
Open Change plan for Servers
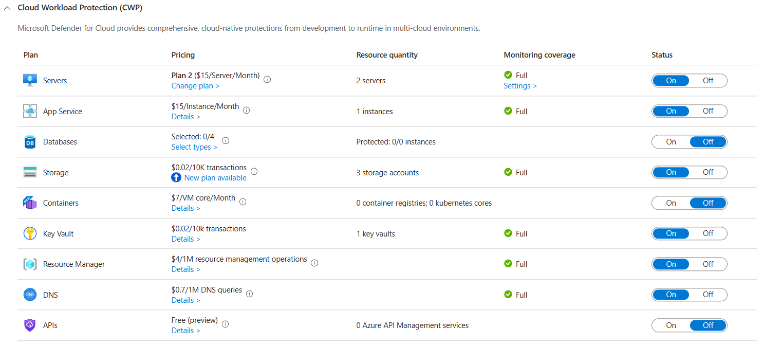(195, 86)
